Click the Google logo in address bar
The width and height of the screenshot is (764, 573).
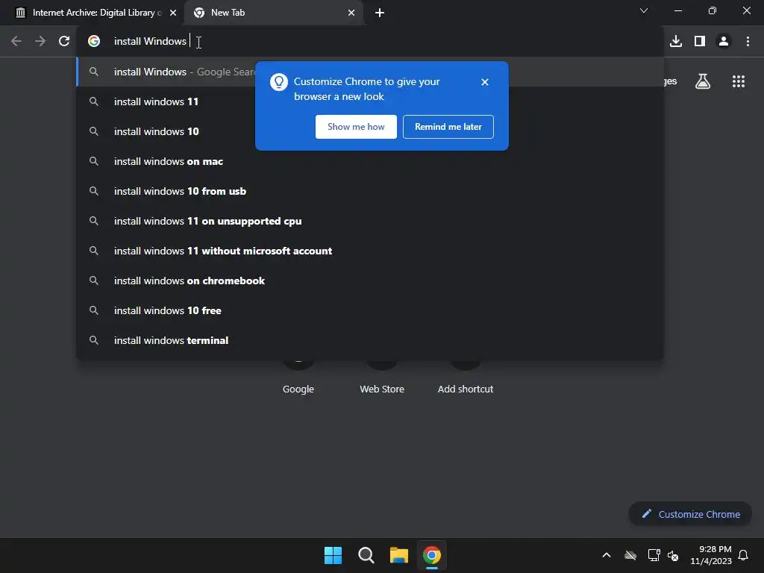click(94, 41)
